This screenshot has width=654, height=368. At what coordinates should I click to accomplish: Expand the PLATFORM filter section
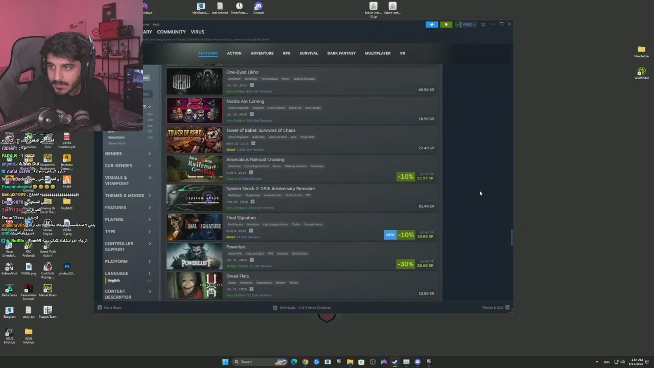128,261
